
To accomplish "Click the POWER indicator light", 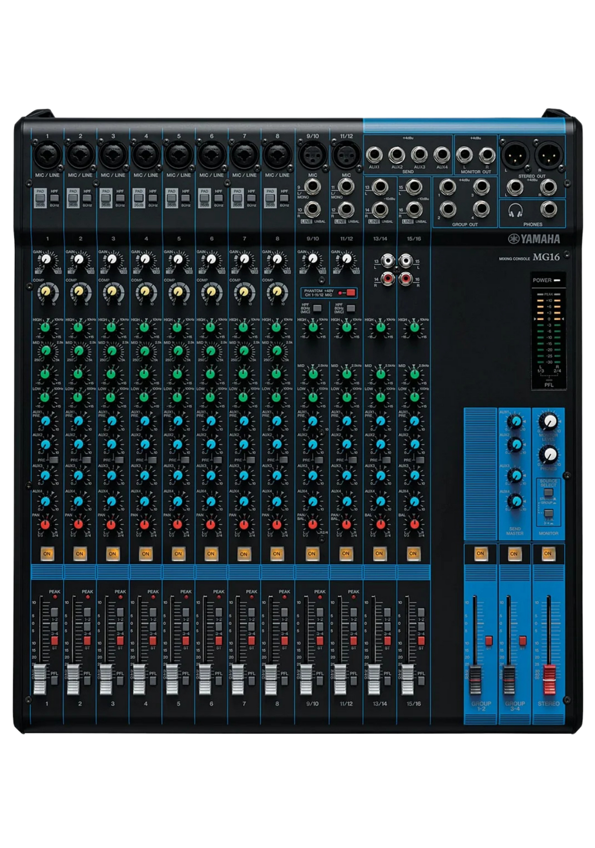I will point(557,280).
